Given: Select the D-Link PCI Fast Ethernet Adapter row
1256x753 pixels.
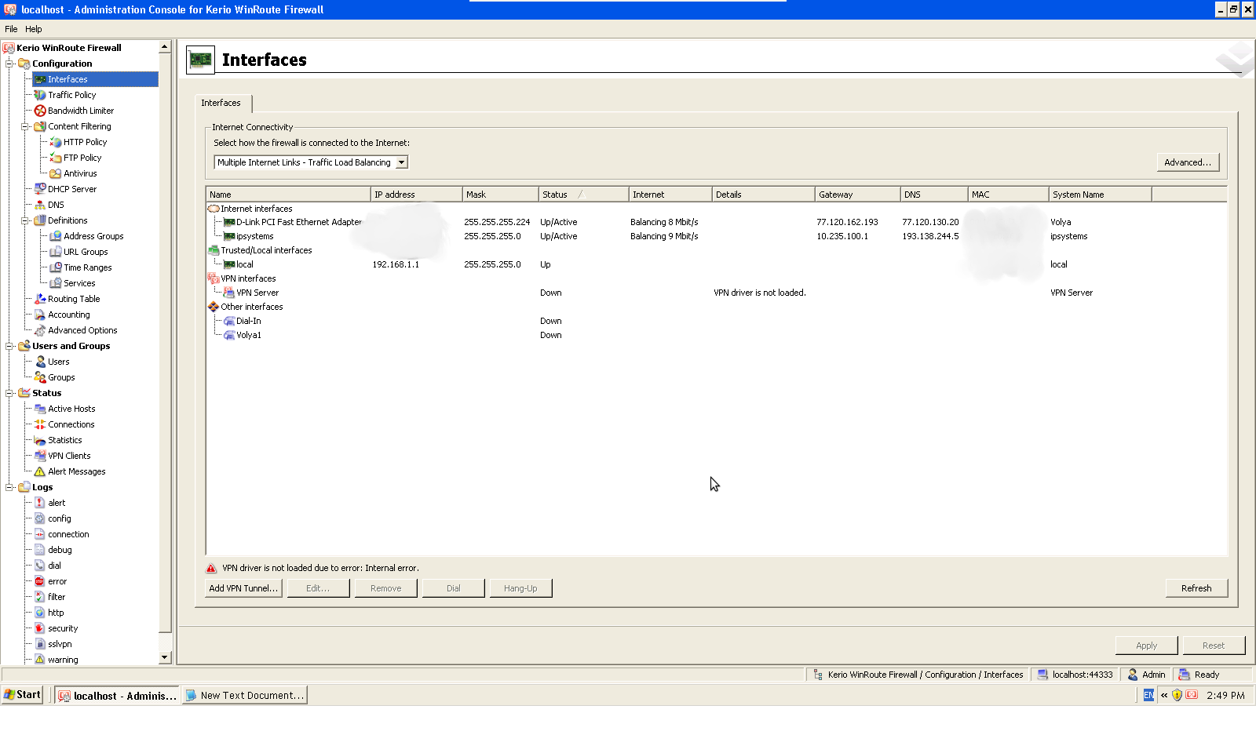Looking at the screenshot, I should tap(717, 222).
